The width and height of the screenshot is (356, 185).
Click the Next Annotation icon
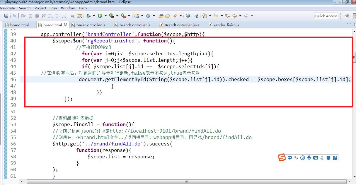point(204,16)
